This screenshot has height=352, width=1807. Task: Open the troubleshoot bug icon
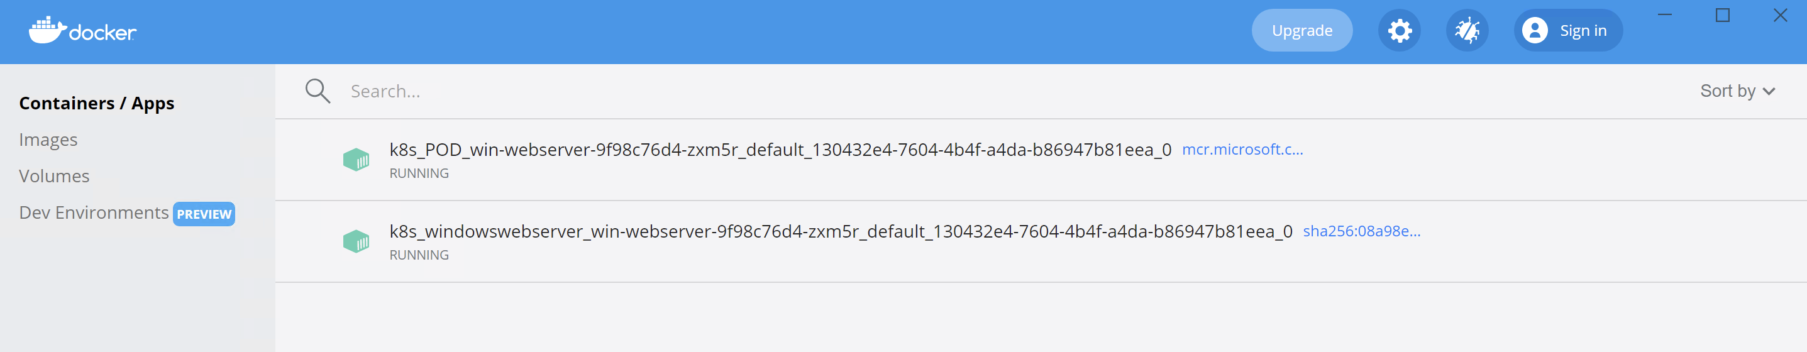[1467, 31]
